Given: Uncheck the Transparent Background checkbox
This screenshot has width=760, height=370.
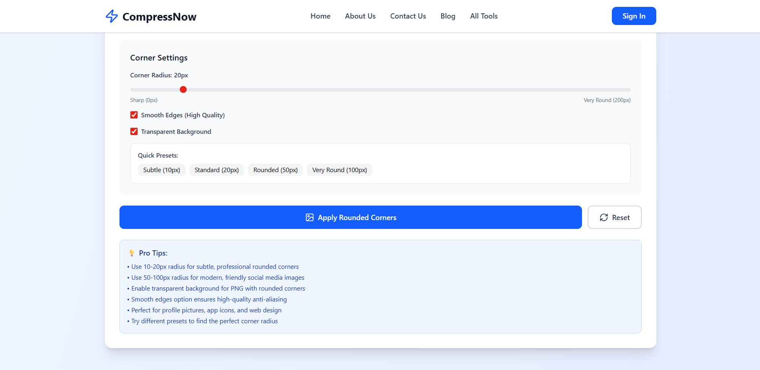Looking at the screenshot, I should tap(134, 132).
